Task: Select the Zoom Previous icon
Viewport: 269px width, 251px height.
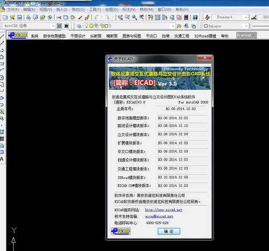Action: click(x=141, y=17)
